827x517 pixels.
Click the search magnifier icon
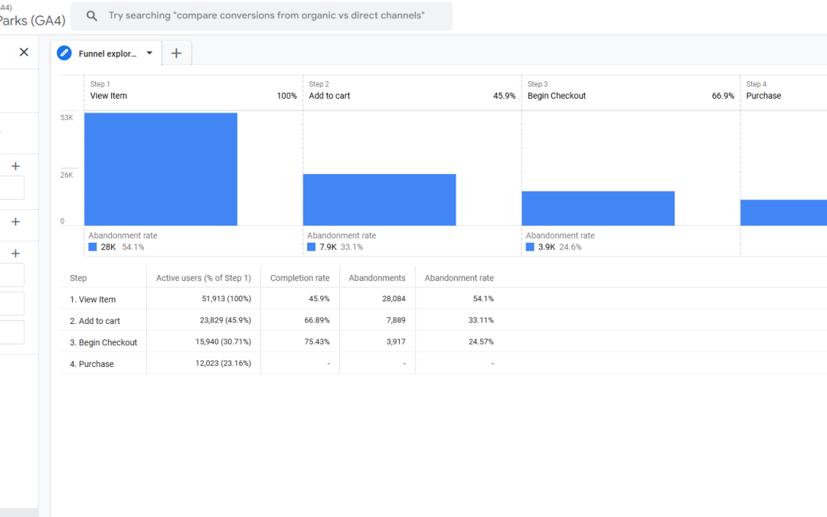tap(92, 16)
